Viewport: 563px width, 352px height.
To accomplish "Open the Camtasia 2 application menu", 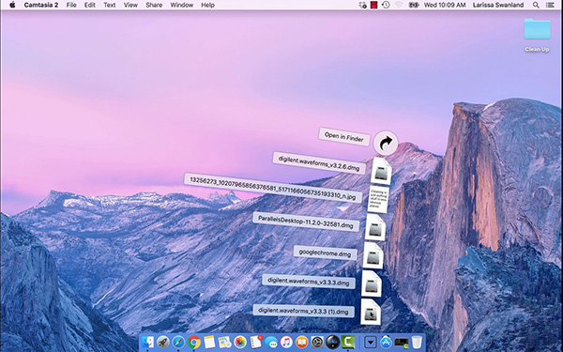I will coord(41,5).
